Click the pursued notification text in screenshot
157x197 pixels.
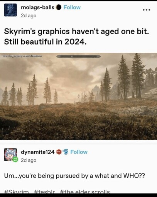tap(21, 56)
